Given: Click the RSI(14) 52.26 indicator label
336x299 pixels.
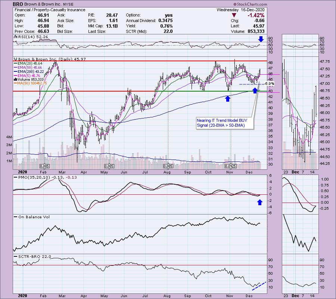Looking at the screenshot, I should tap(33, 37).
